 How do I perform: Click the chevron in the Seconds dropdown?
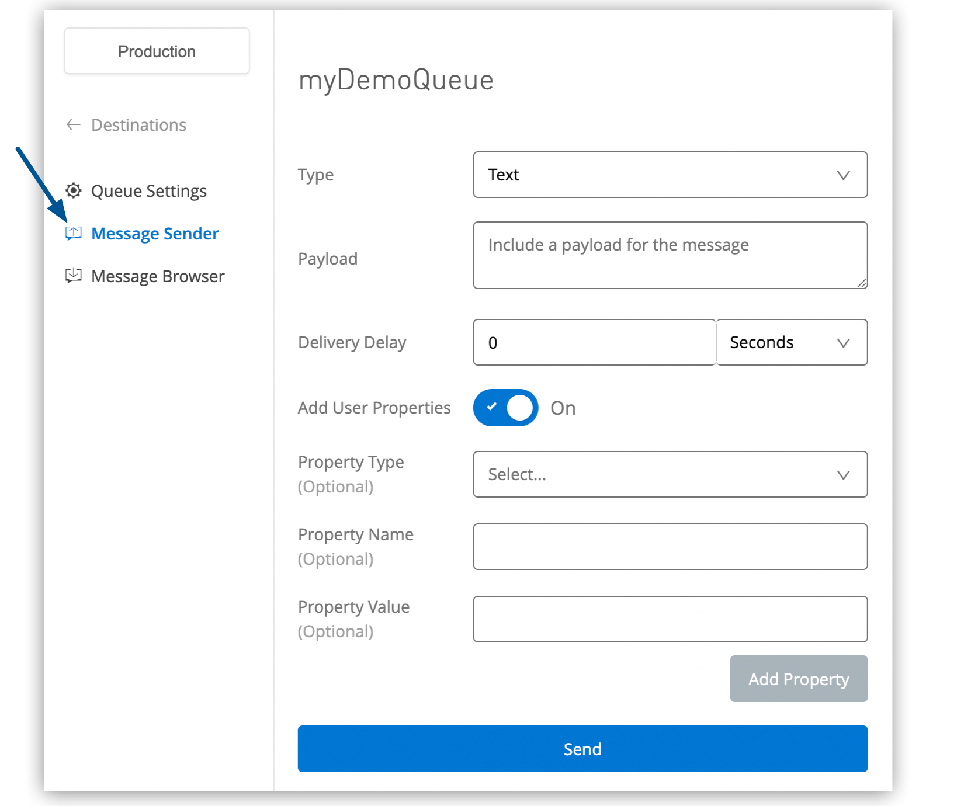click(x=843, y=343)
